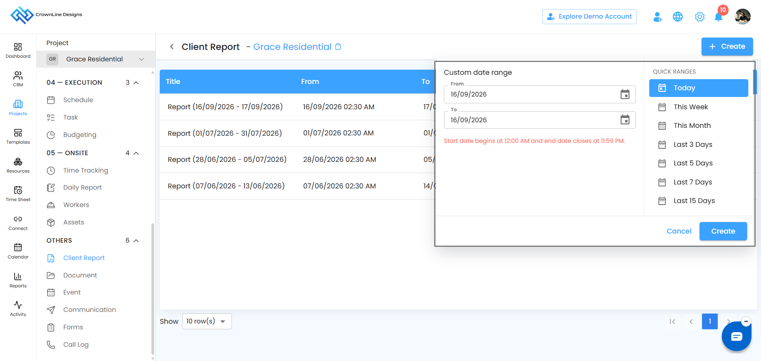Viewport: 761px width, 361px height.
Task: Open the notifications bell icon
Action: 718,17
